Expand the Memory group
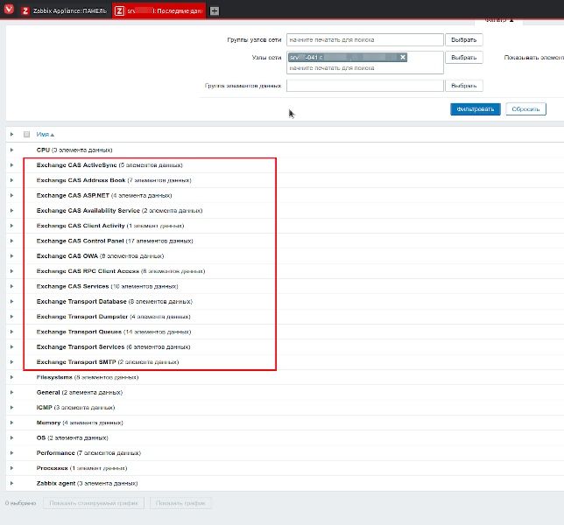This screenshot has height=525, width=564. click(x=12, y=423)
